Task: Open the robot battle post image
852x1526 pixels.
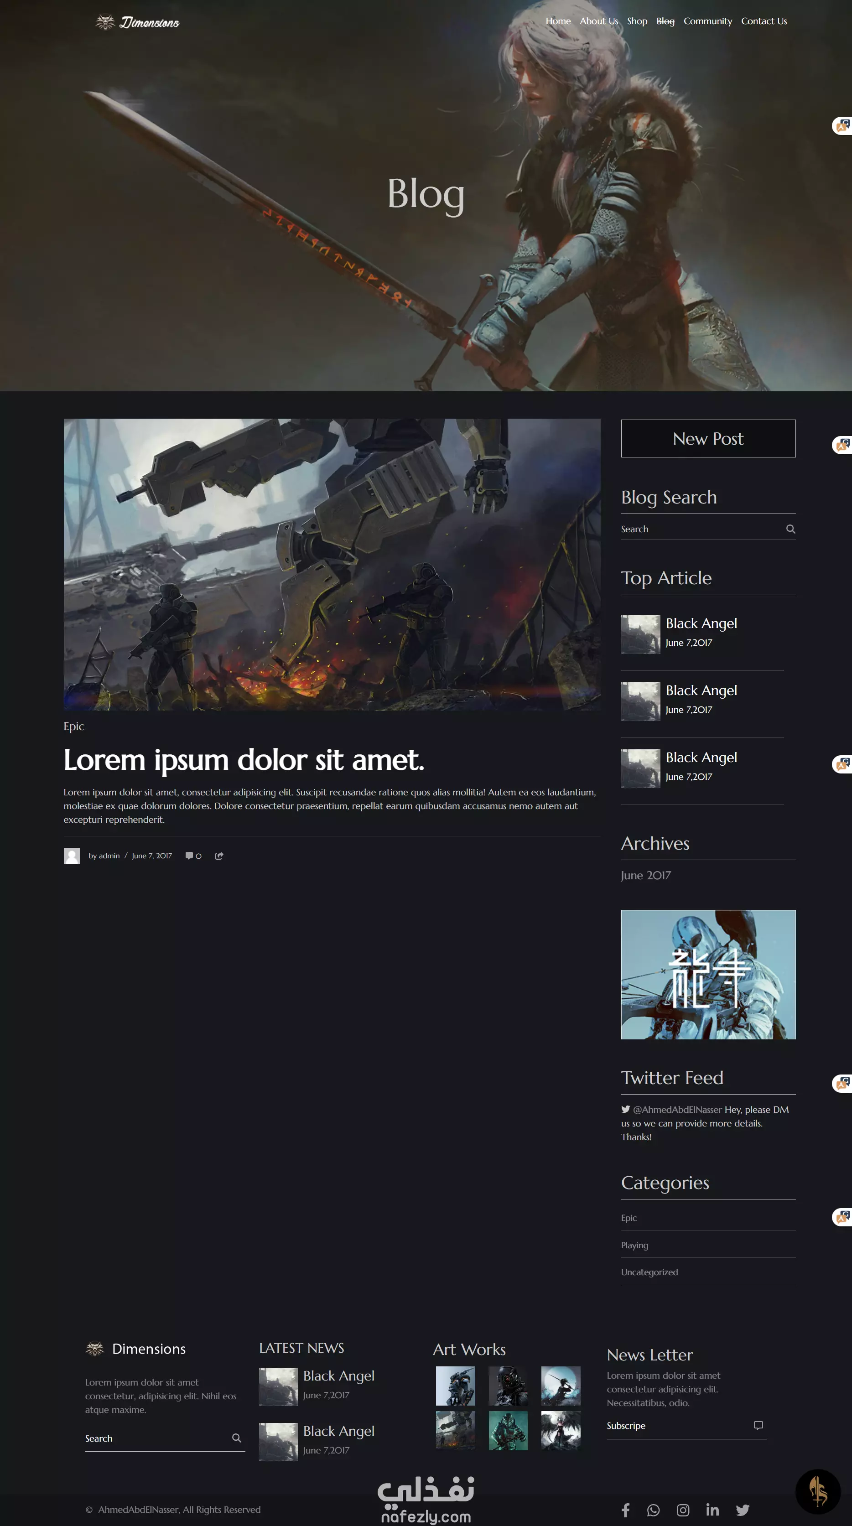Action: click(x=332, y=564)
